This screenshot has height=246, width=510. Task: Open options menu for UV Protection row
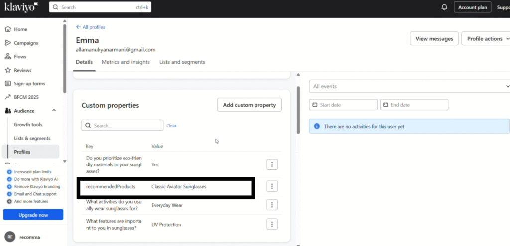pos(272,224)
